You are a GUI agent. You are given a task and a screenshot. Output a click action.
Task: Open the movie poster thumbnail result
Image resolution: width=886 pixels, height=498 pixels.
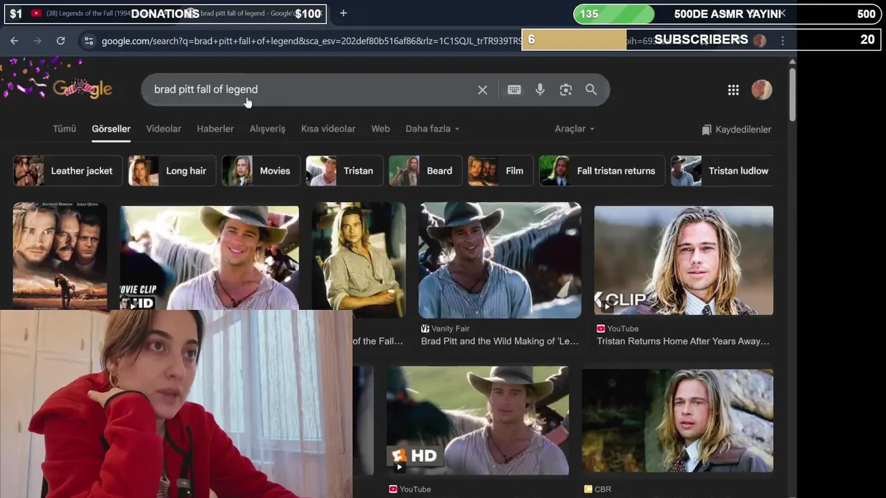(60, 256)
